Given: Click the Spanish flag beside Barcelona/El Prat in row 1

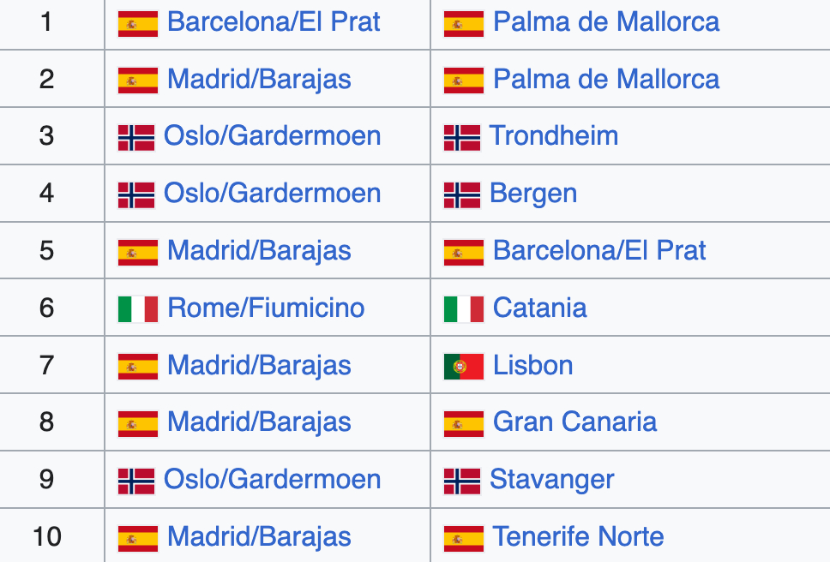Looking at the screenshot, I should tap(137, 23).
